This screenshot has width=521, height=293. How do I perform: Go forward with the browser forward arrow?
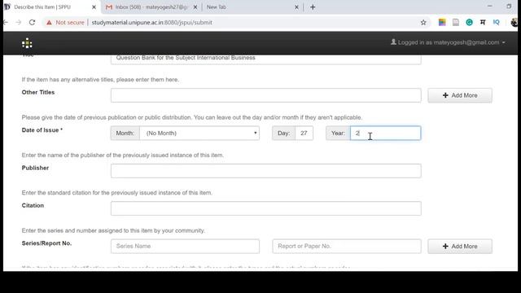(19, 22)
